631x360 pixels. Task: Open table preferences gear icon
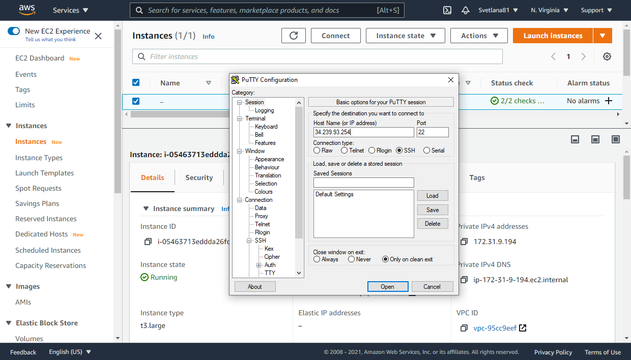pos(607,56)
